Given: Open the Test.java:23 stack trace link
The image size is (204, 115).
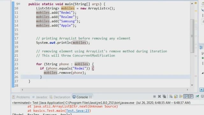Looking at the screenshot, I should (x=77, y=111).
